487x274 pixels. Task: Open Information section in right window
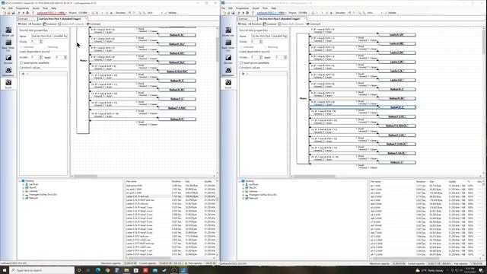click(228, 72)
